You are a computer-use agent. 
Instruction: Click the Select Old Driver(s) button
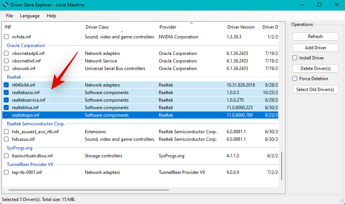click(x=315, y=89)
